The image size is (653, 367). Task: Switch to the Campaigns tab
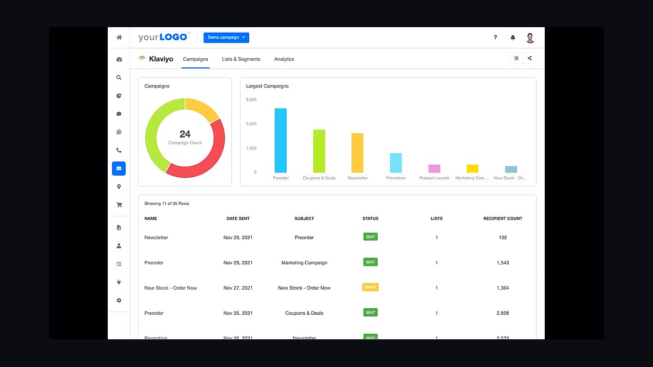click(195, 59)
